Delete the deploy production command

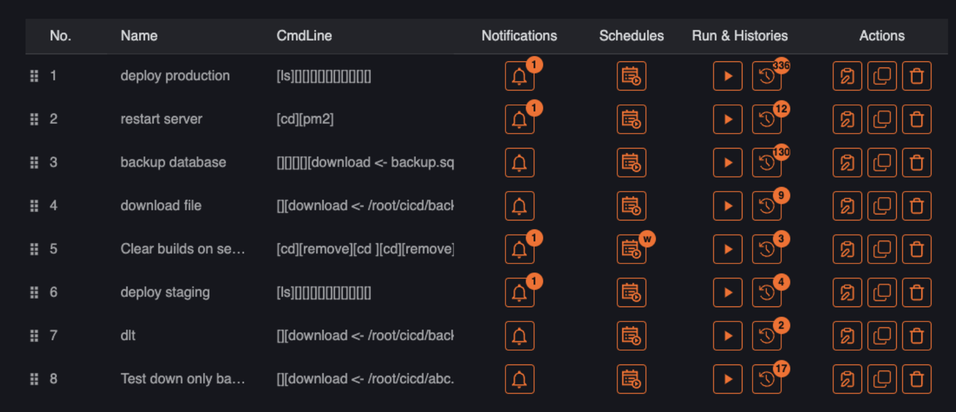tap(916, 76)
